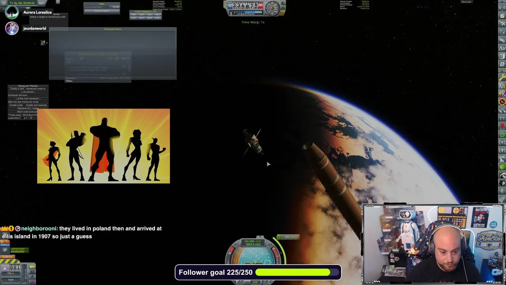Cycle the navball speed mode readout (Orb)
The height and width of the screenshot is (285, 506).
(x=253, y=243)
